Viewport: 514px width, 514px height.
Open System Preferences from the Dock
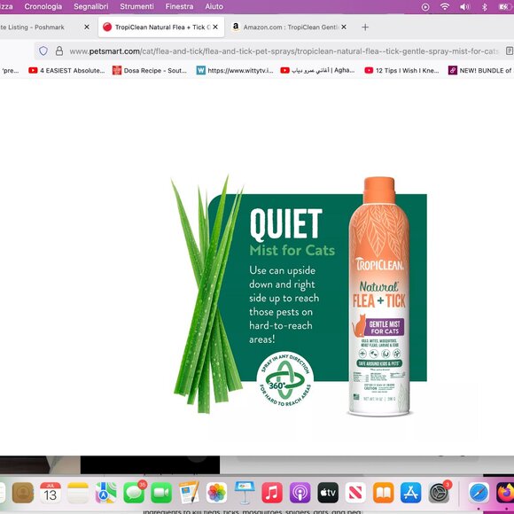pos(440,493)
